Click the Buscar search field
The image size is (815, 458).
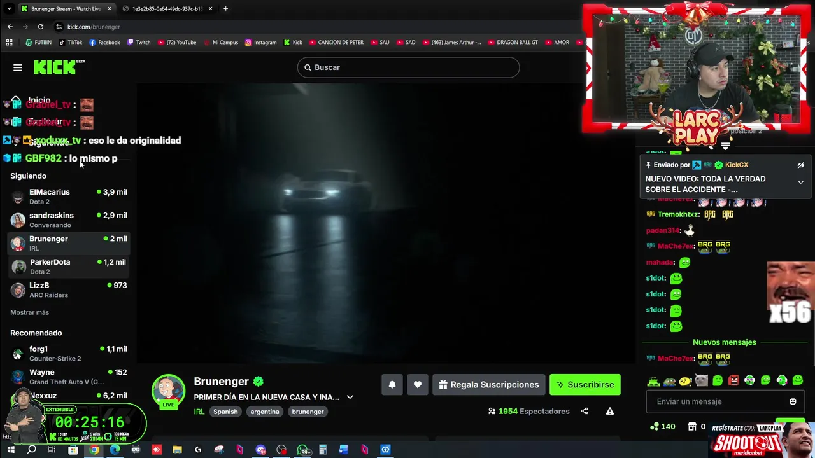[408, 67]
